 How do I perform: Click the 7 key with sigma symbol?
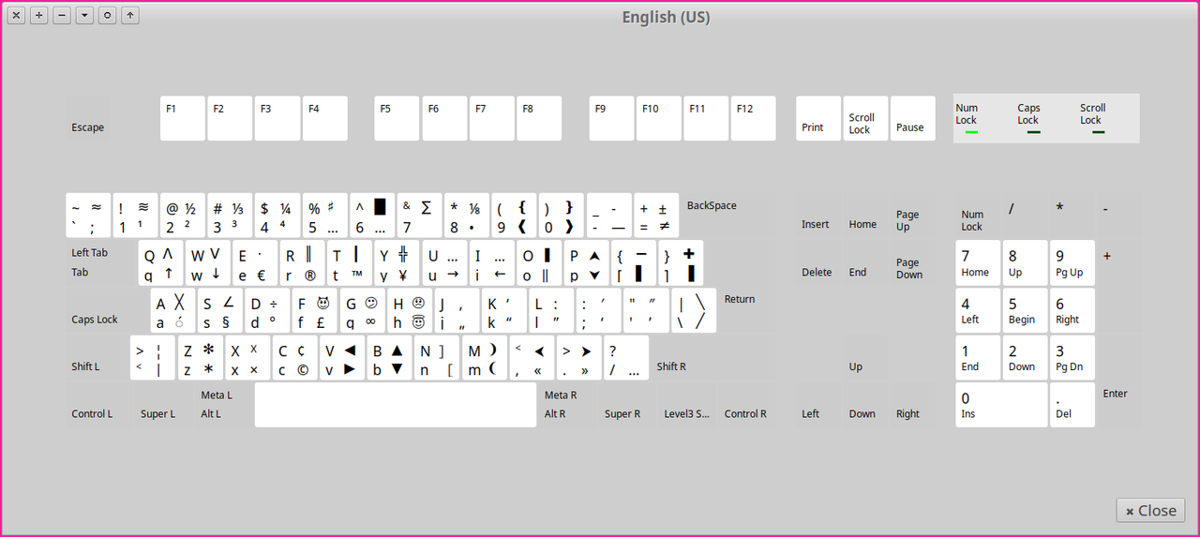[420, 216]
